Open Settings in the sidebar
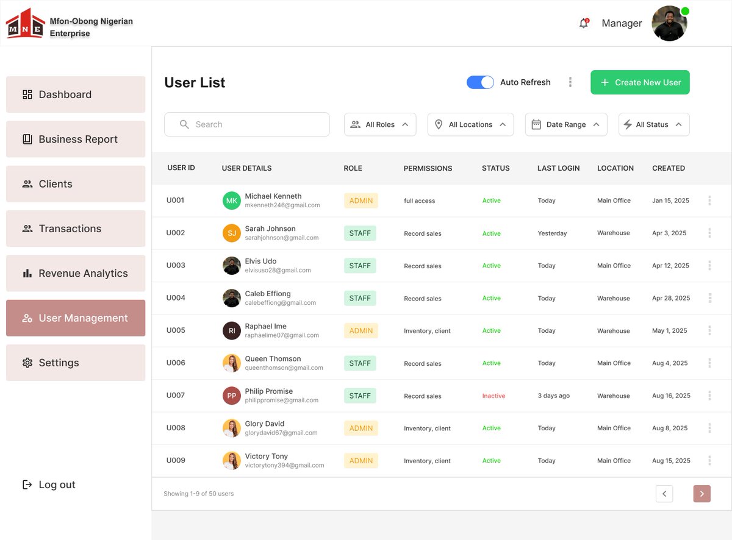732x540 pixels. pos(76,363)
